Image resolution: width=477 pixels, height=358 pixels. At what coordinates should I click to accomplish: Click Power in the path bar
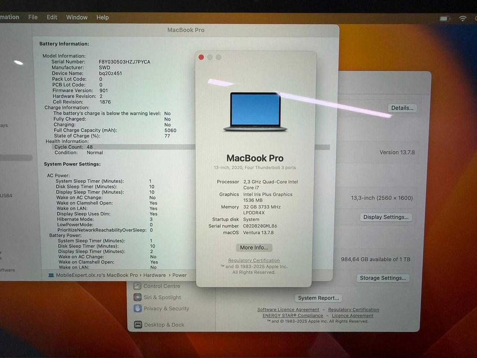tap(179, 275)
